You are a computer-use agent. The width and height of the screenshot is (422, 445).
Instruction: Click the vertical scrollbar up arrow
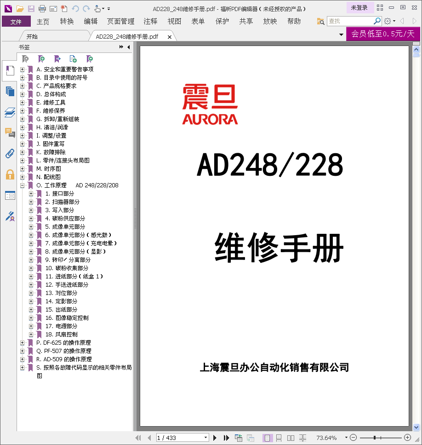(416, 50)
